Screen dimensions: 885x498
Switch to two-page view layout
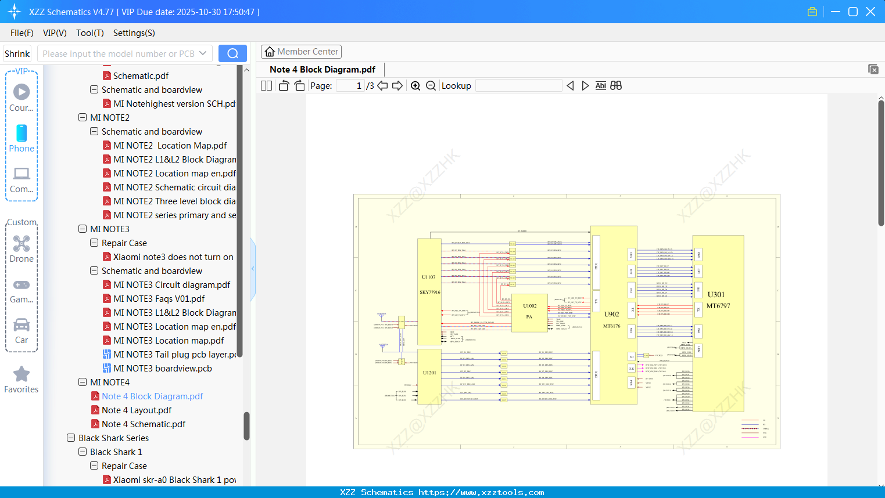(266, 85)
